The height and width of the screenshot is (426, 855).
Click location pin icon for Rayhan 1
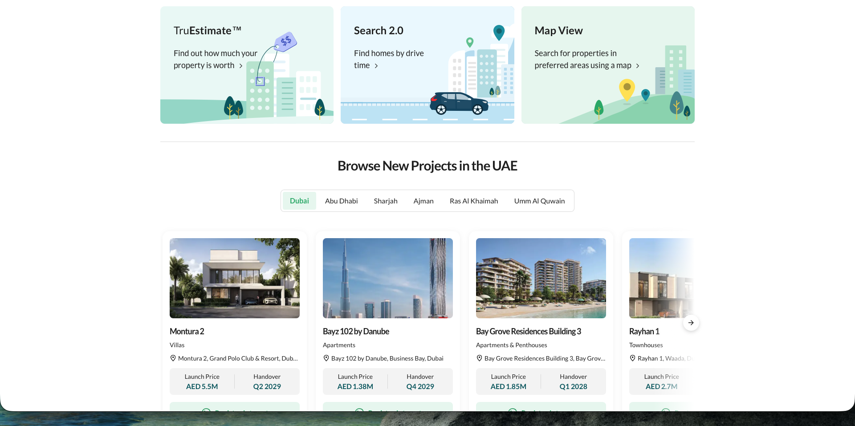point(632,358)
